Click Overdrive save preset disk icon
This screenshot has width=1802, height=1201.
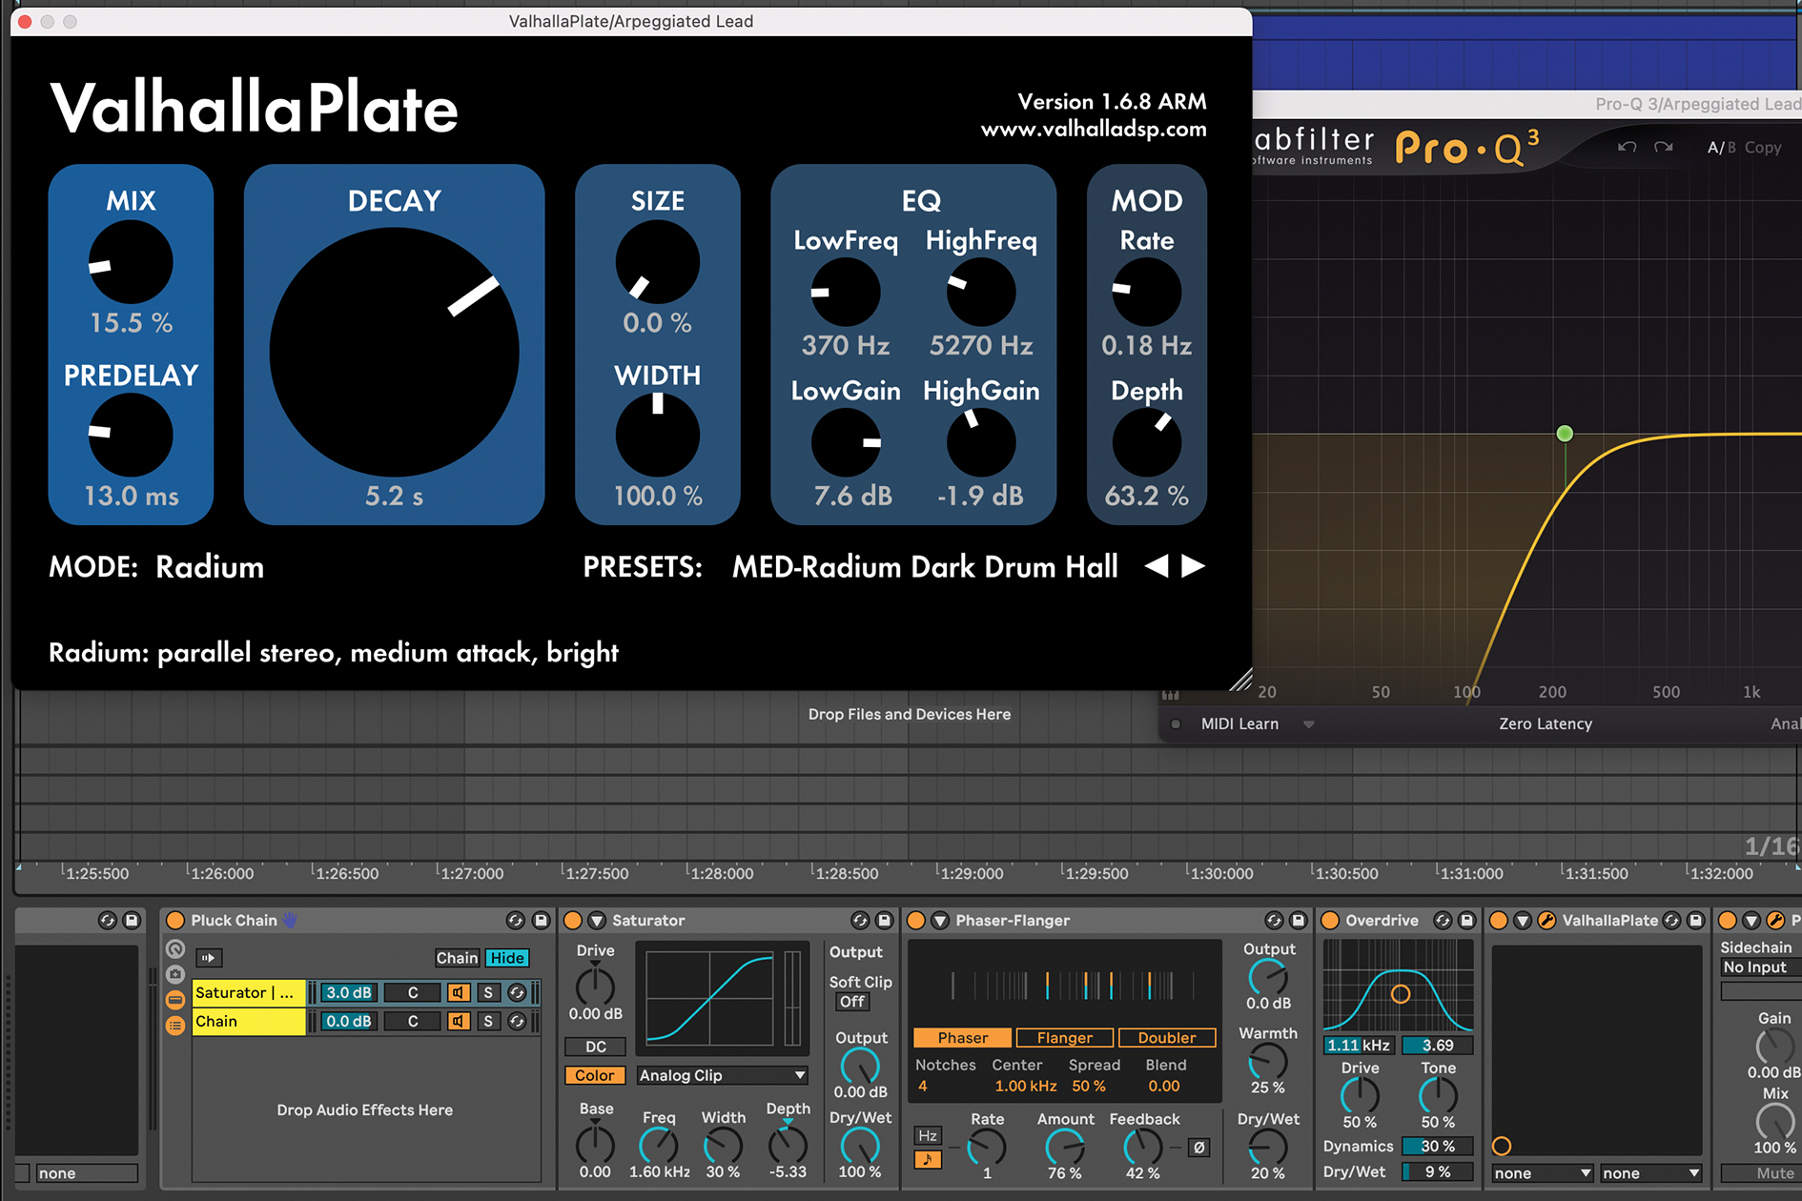click(x=1467, y=920)
